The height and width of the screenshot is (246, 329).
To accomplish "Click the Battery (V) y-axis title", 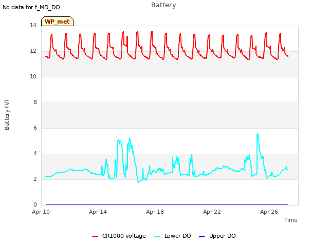I will click(7, 115).
